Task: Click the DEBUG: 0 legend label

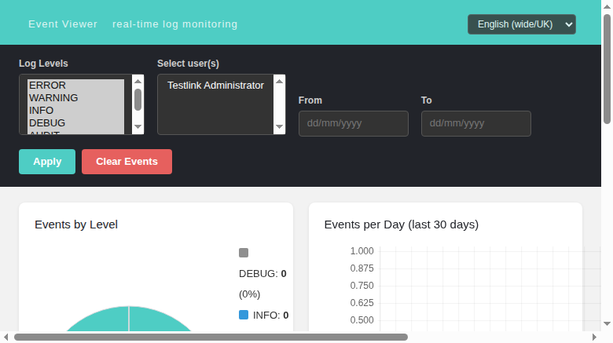Action: [262, 273]
